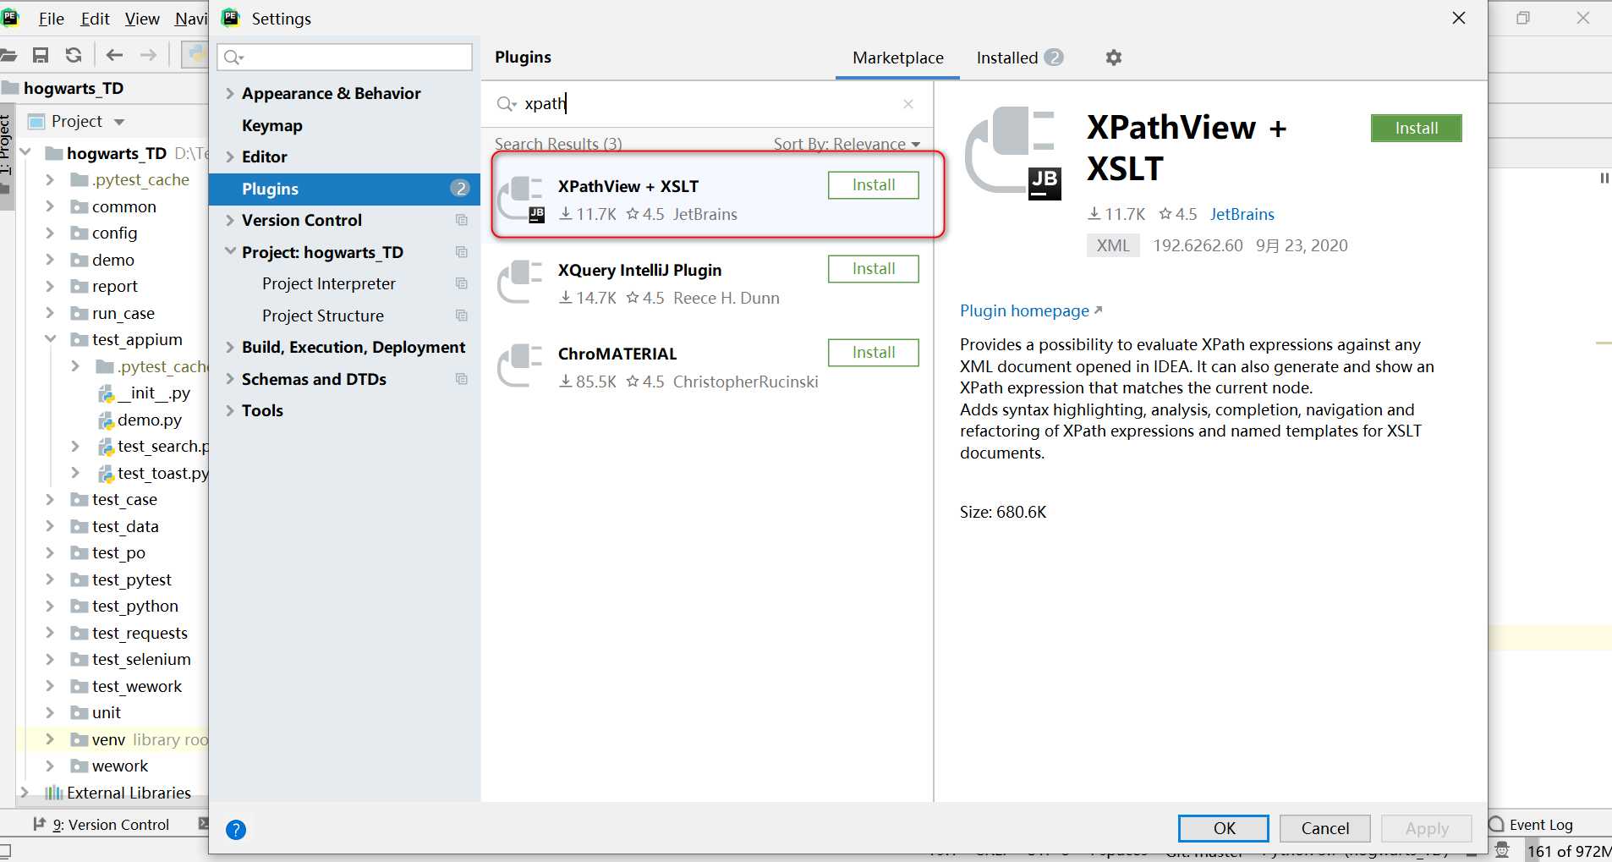1612x862 pixels.
Task: Select the XQuery IntelliJ Plugin row
Action: (x=709, y=283)
